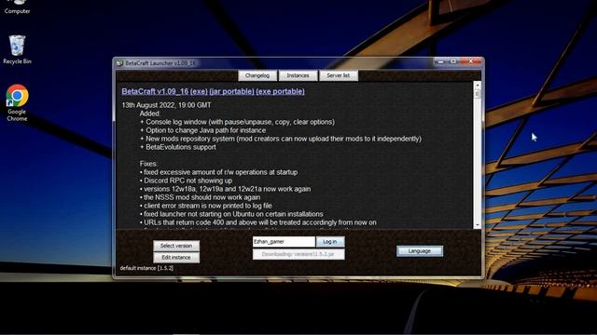This screenshot has height=335, width=597.
Task: Open the (jar portable) download link
Action: (232, 91)
